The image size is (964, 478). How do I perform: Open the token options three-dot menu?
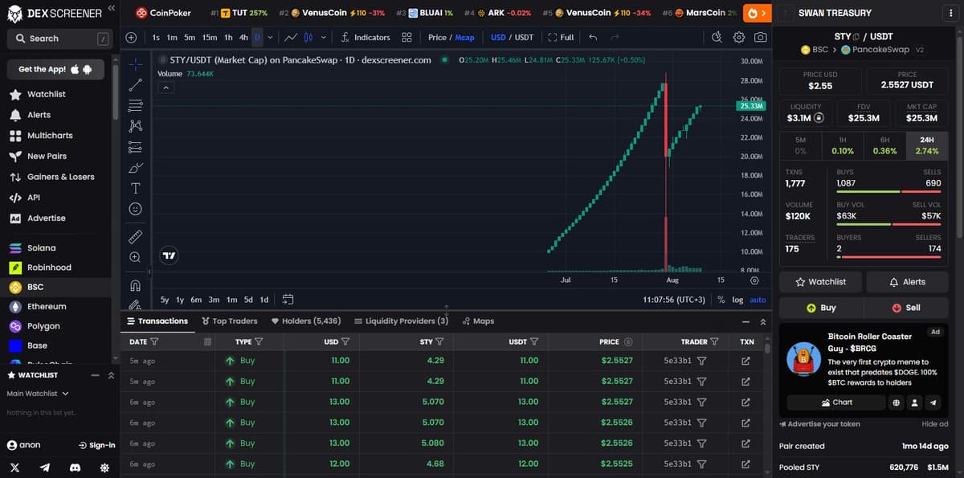[x=950, y=13]
